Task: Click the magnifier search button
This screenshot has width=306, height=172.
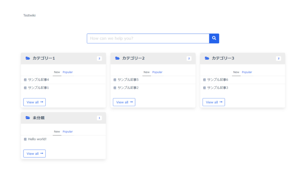Action: tap(214, 39)
